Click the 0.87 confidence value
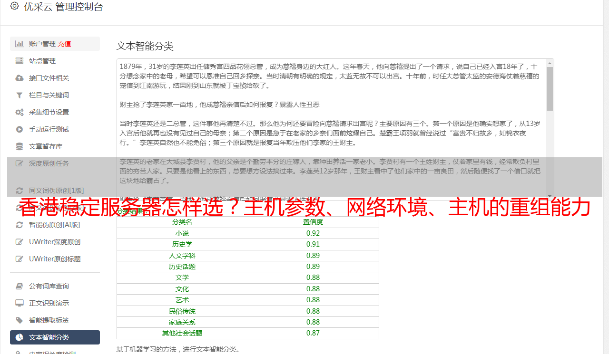The height and width of the screenshot is (354, 609). [x=313, y=333]
